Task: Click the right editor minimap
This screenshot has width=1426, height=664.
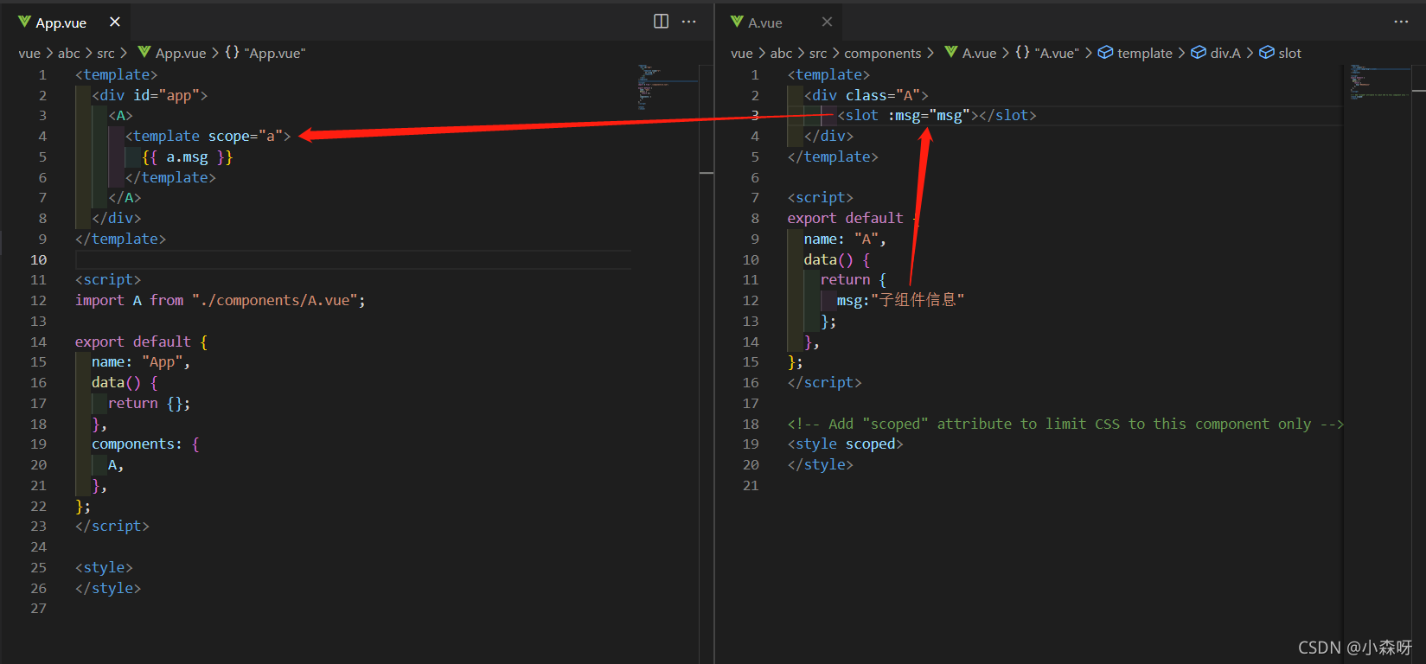Action: tap(1380, 81)
